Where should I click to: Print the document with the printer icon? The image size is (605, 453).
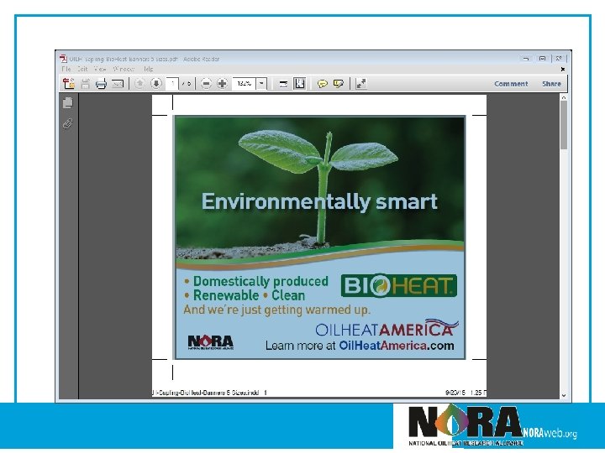pos(101,83)
